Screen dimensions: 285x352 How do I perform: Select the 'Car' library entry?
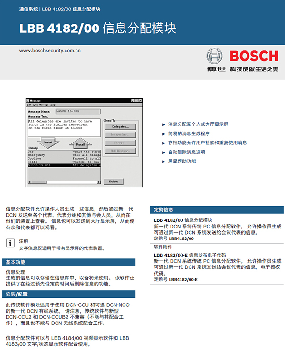click(x=64, y=152)
